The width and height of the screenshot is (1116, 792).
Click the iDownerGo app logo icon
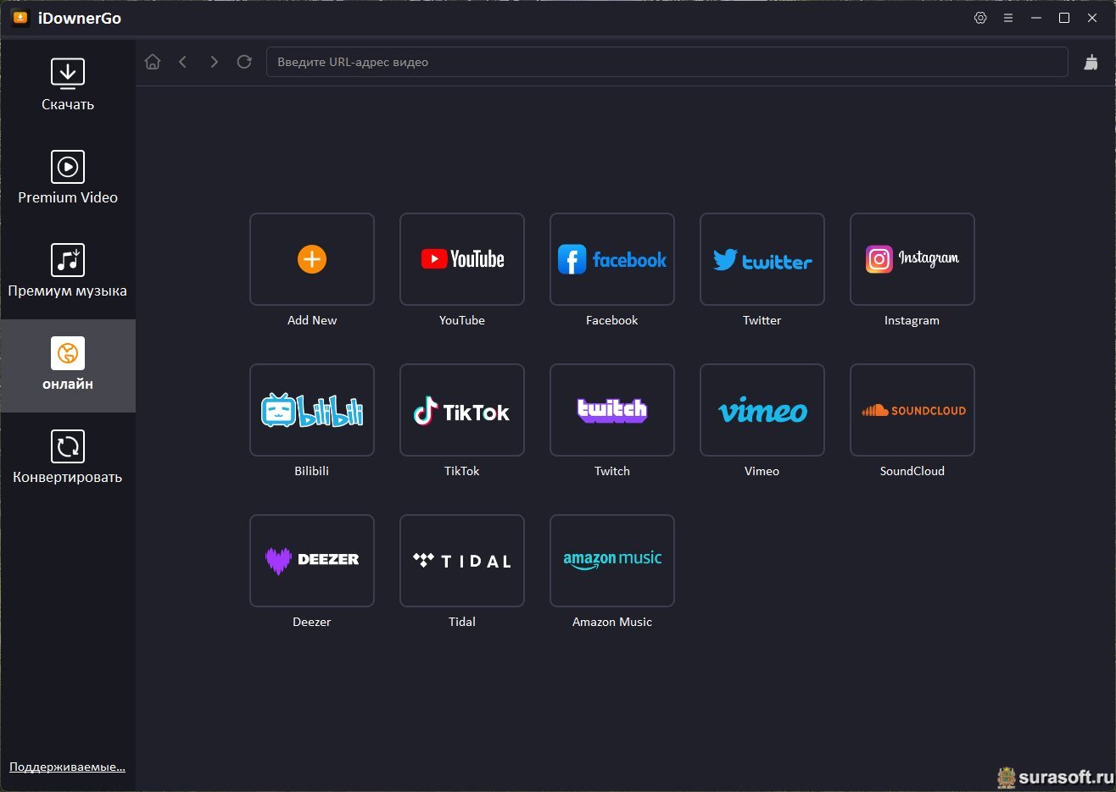point(20,18)
